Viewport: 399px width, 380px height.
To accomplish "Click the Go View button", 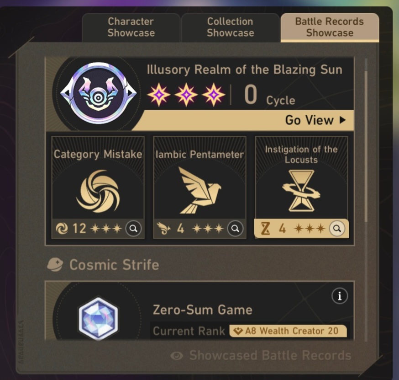I will (315, 120).
